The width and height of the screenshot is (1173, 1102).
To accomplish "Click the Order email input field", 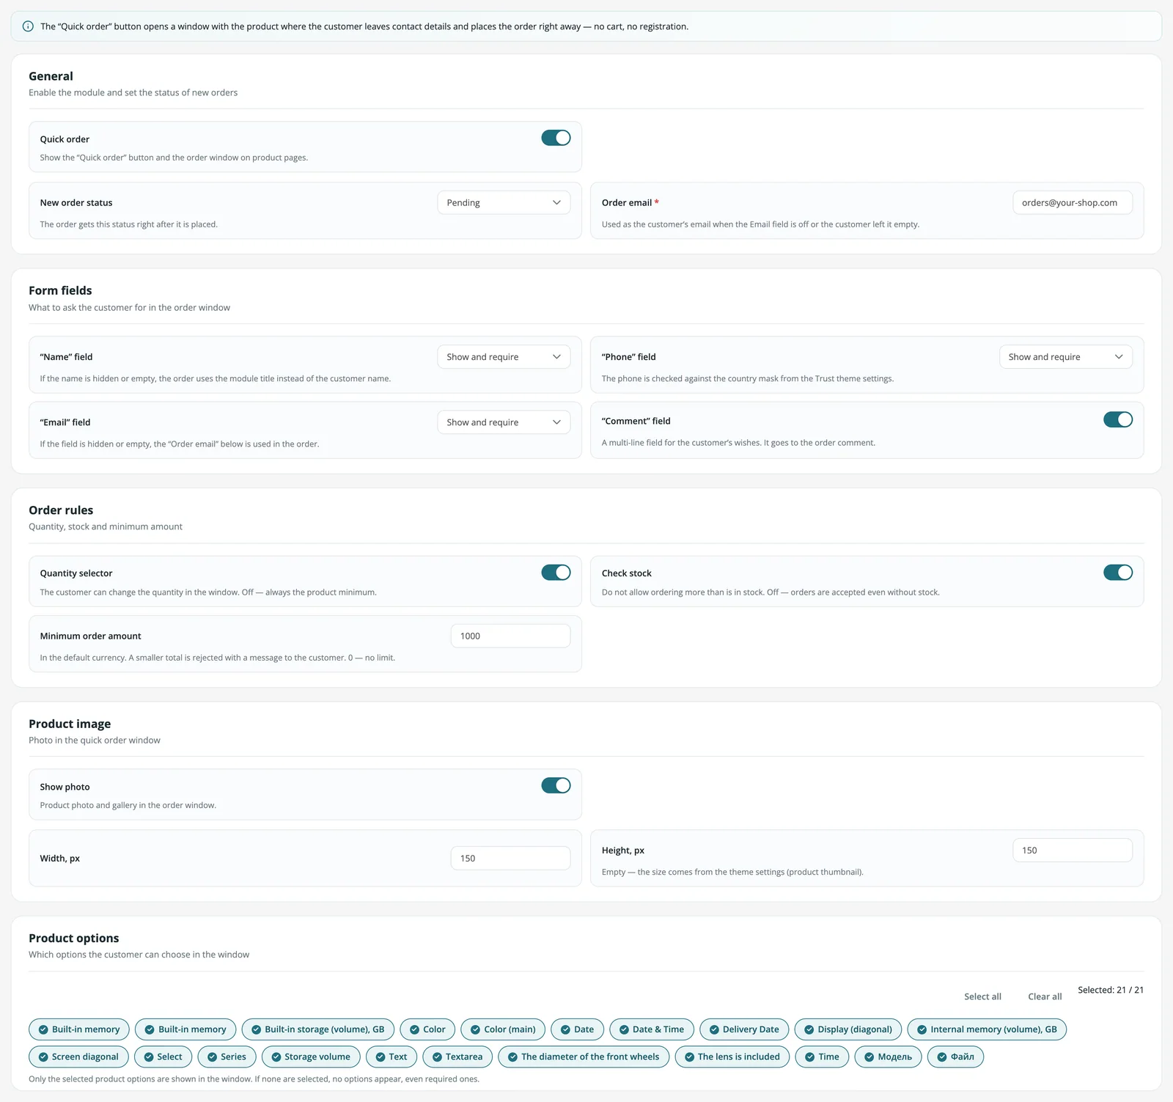I will (x=1073, y=202).
